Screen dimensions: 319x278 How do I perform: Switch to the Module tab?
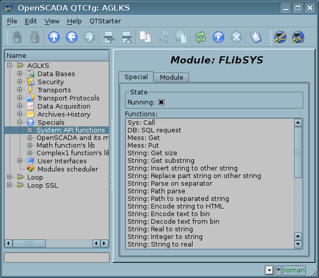coord(171,77)
